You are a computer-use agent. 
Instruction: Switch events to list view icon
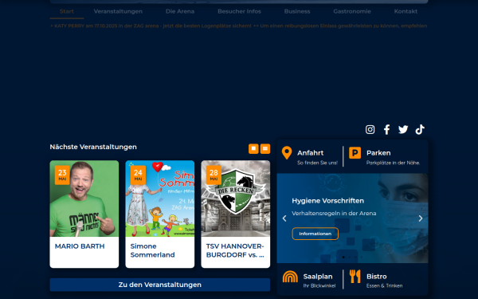[x=265, y=148]
